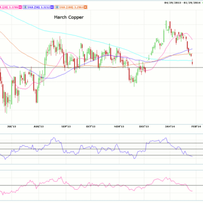
Task: Select the SMA (100) 3.2964 label
Action: [71, 7]
